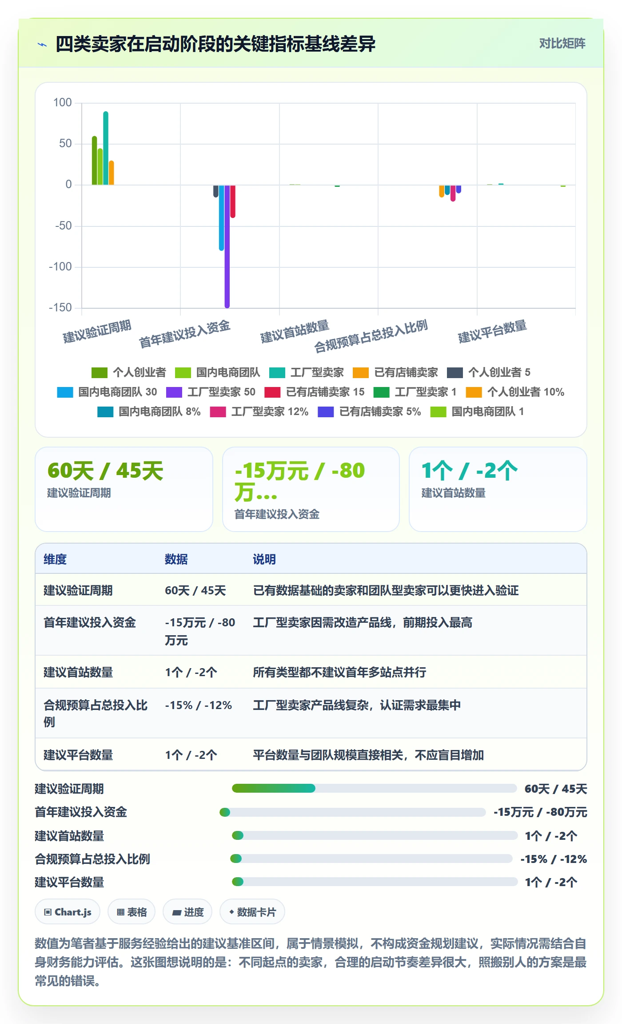The image size is (622, 1024).
Task: Click the 建议平台数量 x-axis label
Action: [492, 332]
